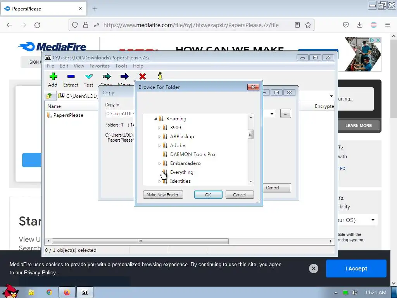Open the Firefox hamburger application menu

click(x=388, y=25)
